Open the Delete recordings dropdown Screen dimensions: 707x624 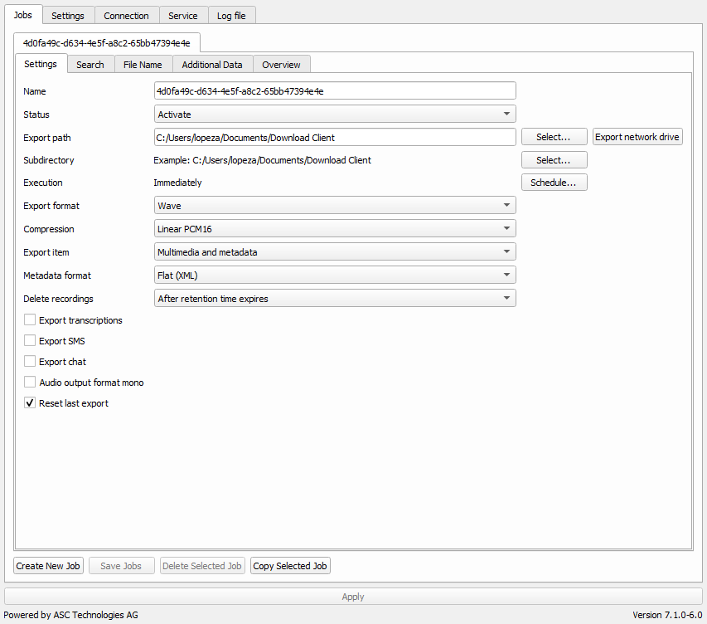coord(335,298)
